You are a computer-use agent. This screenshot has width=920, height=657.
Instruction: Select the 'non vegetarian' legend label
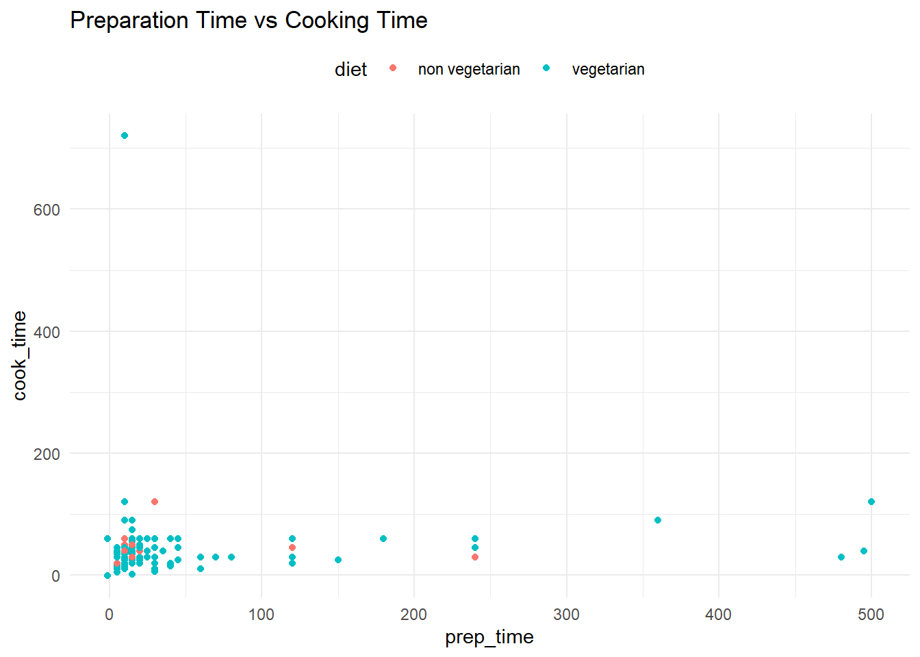[469, 69]
